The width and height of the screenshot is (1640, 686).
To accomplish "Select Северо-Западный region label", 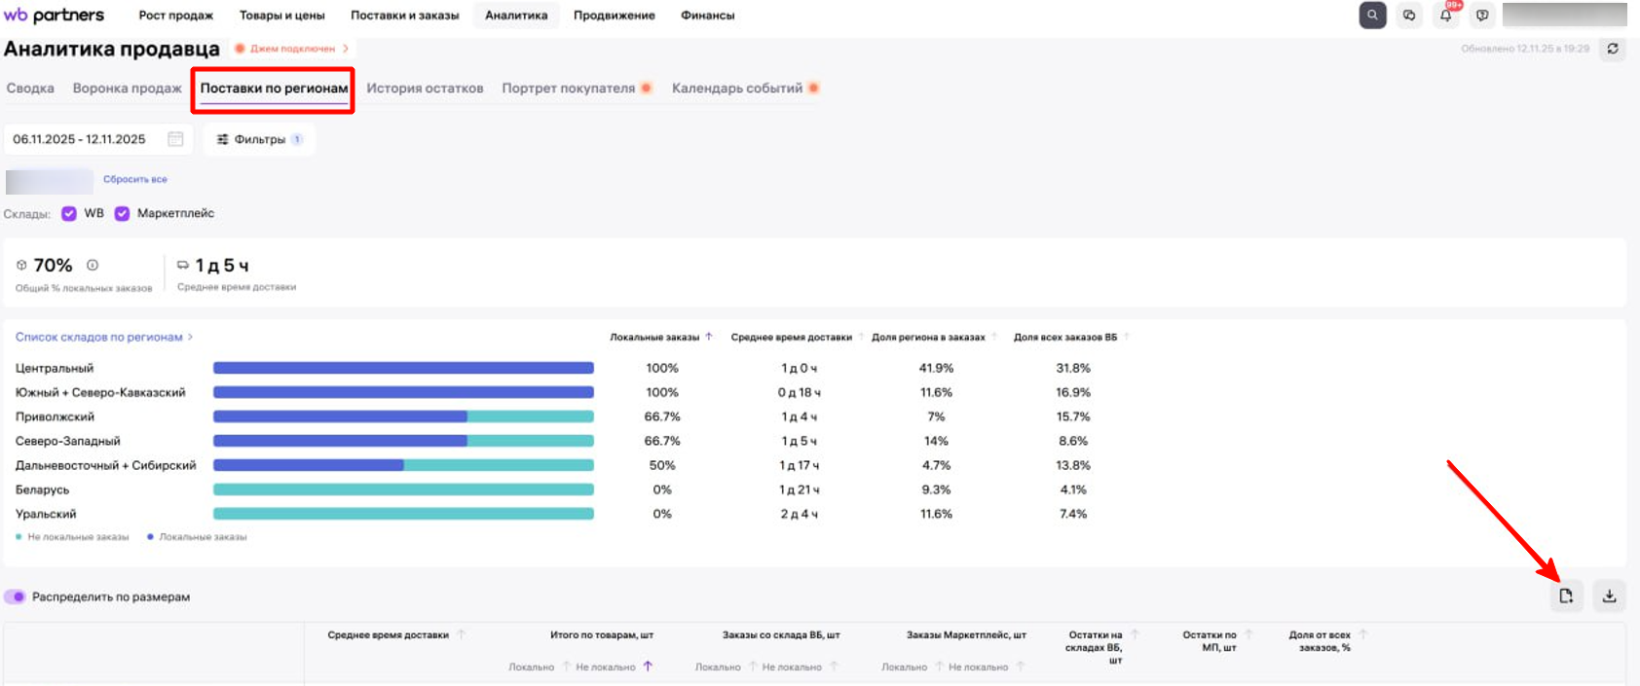I will (x=68, y=441).
